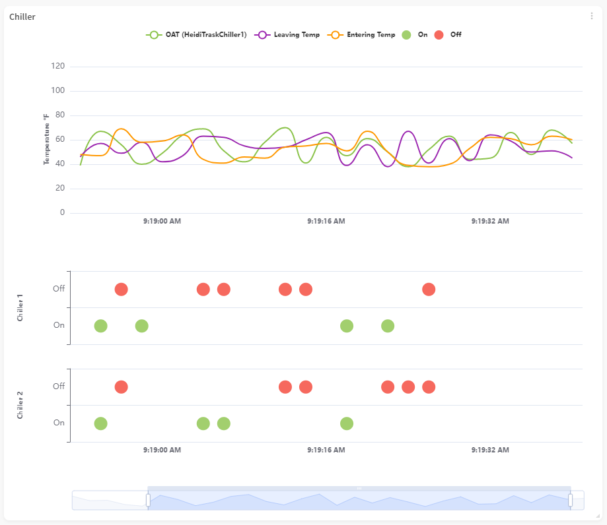Click the widget resize handle at bottom-right corner
This screenshot has width=607, height=525.
596,515
